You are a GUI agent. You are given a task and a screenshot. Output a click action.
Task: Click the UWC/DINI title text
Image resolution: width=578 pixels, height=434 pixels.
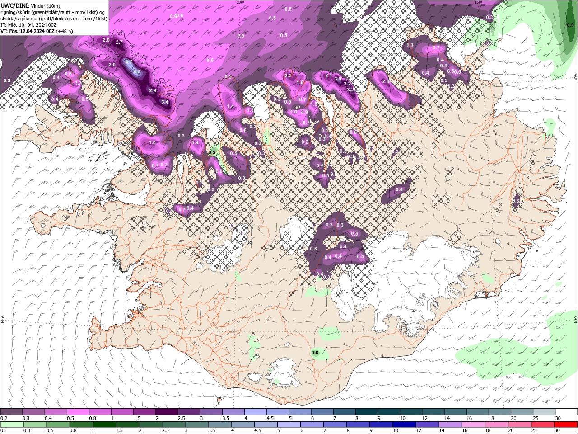pos(14,5)
